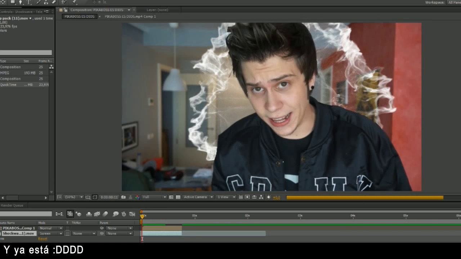Toggle Region of Interest in viewer
461x259 pixels.
point(171,197)
